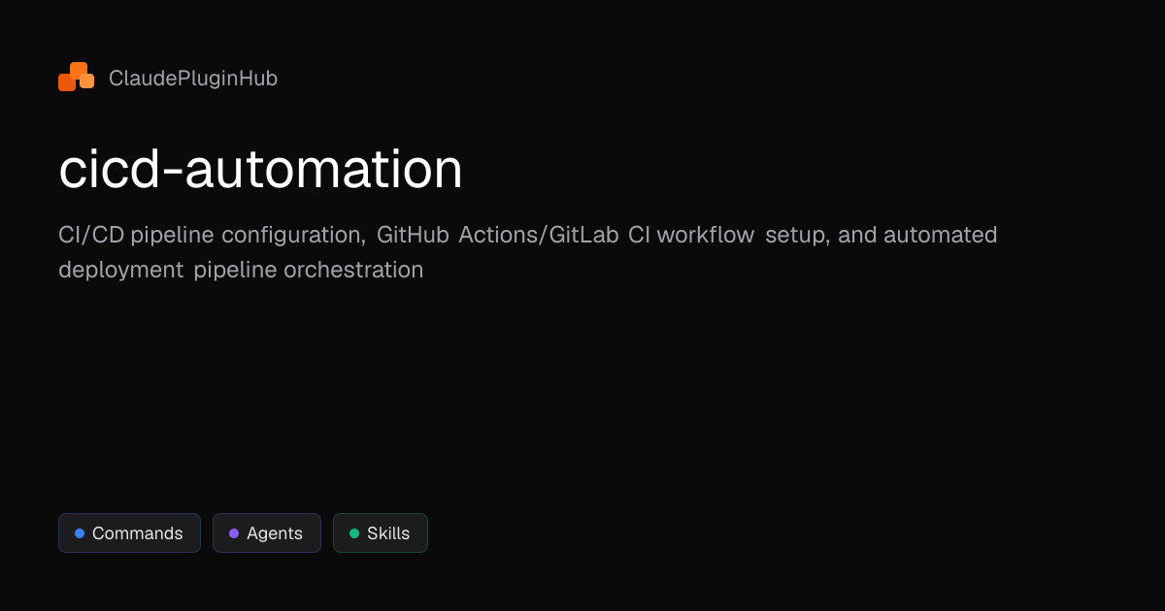
Task: Click the orange ClaudePluginHub logo icon
Action: click(x=76, y=78)
